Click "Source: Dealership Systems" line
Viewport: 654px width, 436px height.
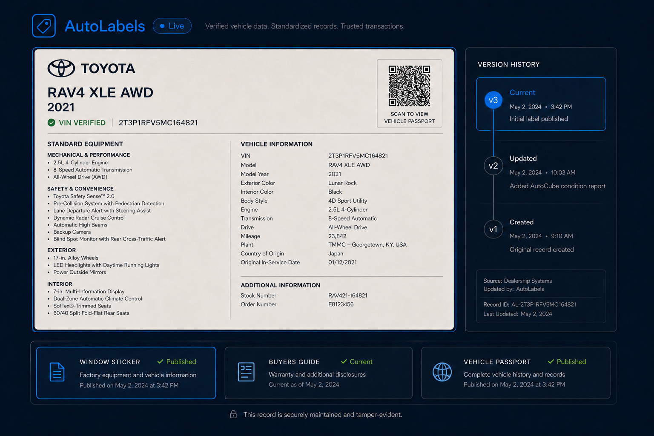518,281
